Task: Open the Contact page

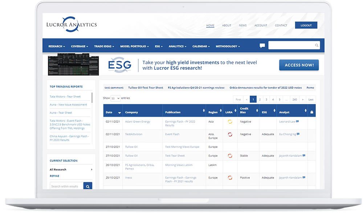Action: point(281,25)
